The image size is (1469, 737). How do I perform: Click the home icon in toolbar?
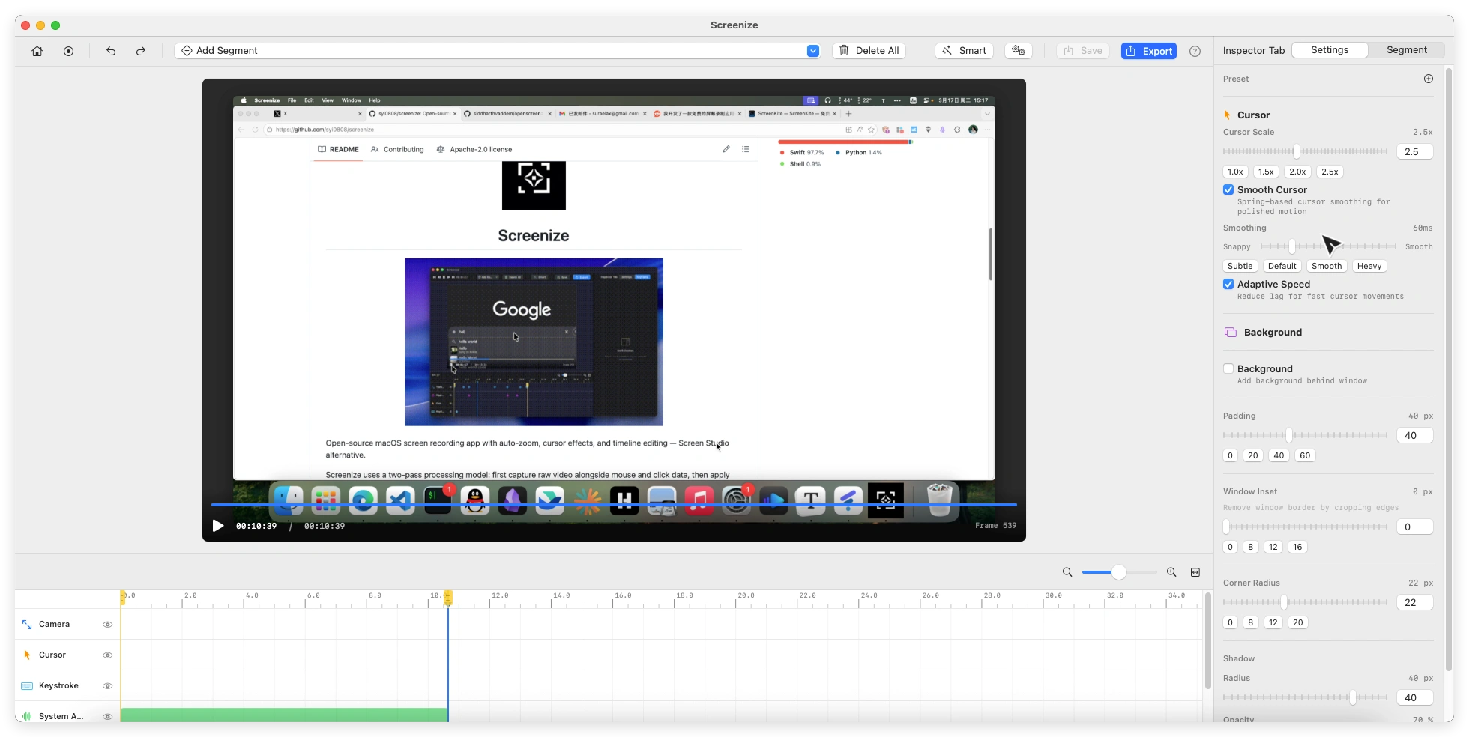pos(37,51)
